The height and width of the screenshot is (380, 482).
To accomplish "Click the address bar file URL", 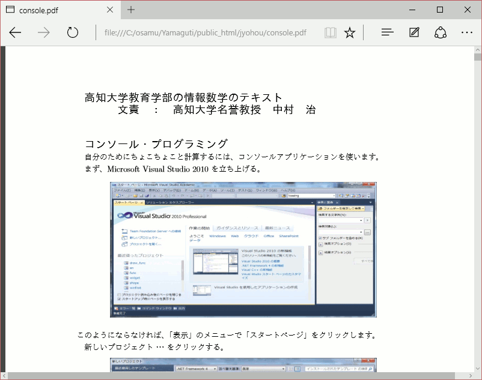I will (206, 33).
